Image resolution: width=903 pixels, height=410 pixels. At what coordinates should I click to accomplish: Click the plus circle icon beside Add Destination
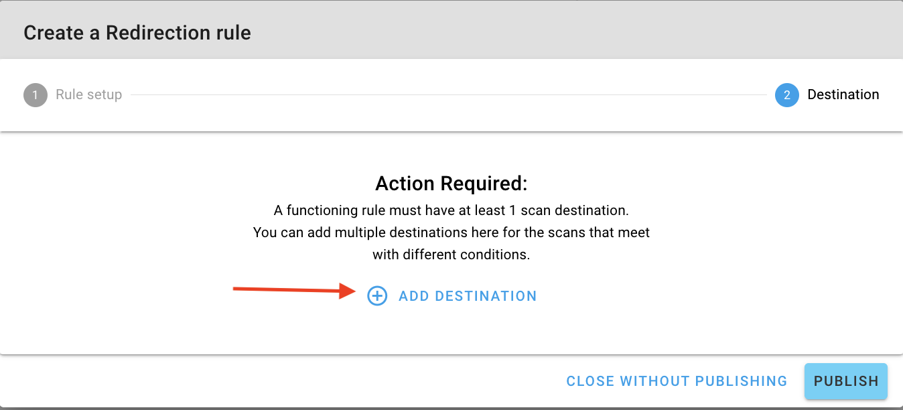pos(377,296)
